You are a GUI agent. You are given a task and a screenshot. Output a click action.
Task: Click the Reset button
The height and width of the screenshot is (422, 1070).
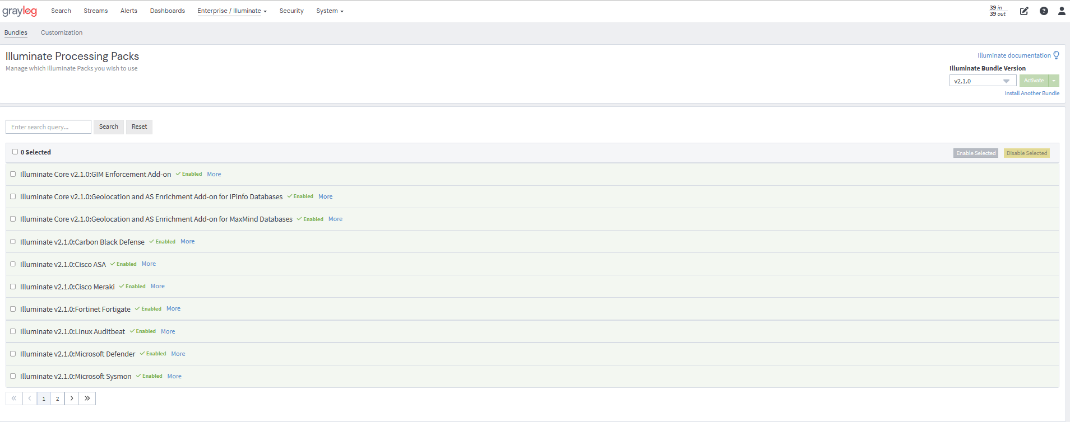click(x=139, y=126)
